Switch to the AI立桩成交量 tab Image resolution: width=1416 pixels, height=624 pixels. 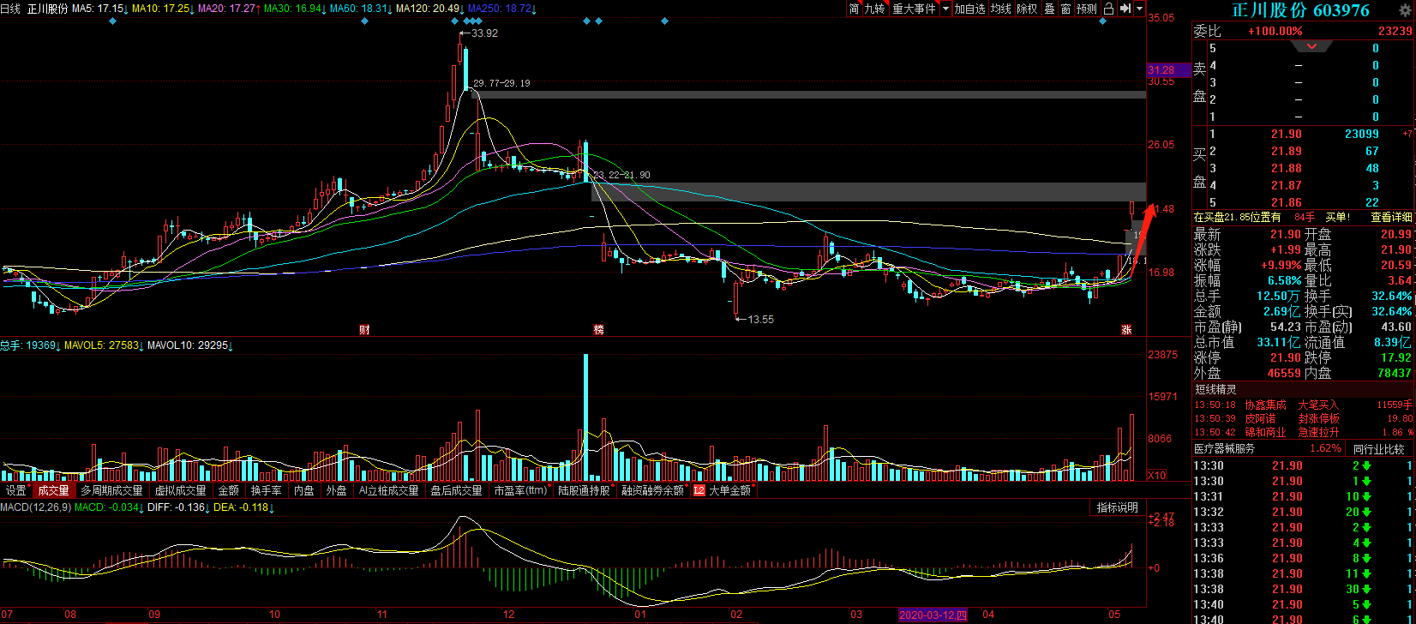pos(388,491)
